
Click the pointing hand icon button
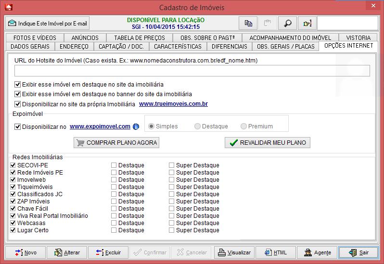click(x=307, y=23)
